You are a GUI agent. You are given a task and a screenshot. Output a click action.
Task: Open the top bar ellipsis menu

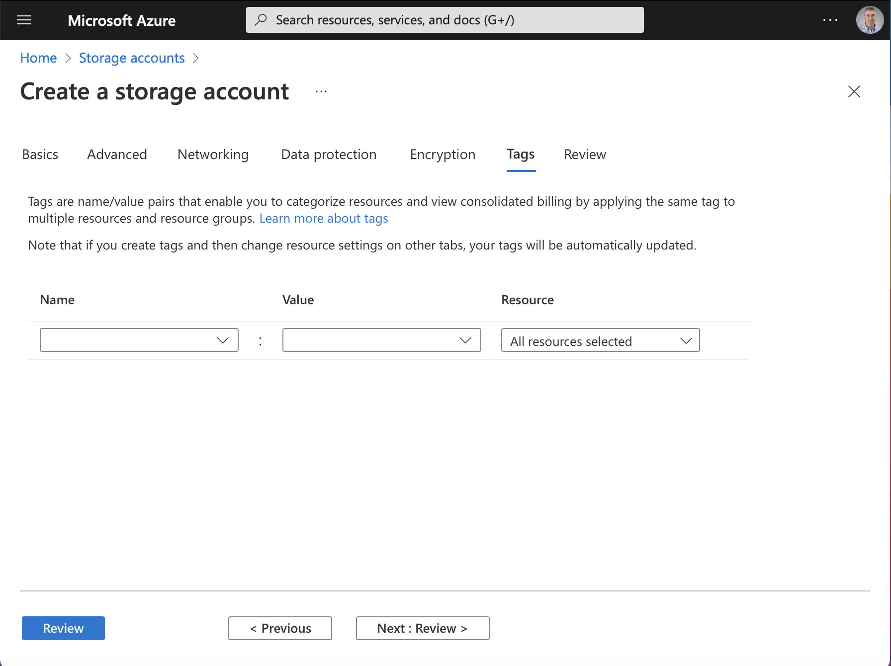[x=830, y=20]
